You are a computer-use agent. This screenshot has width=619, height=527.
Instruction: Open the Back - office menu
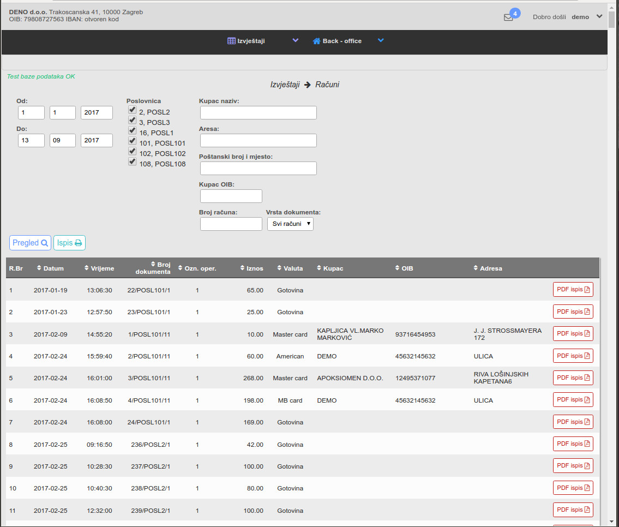click(342, 41)
